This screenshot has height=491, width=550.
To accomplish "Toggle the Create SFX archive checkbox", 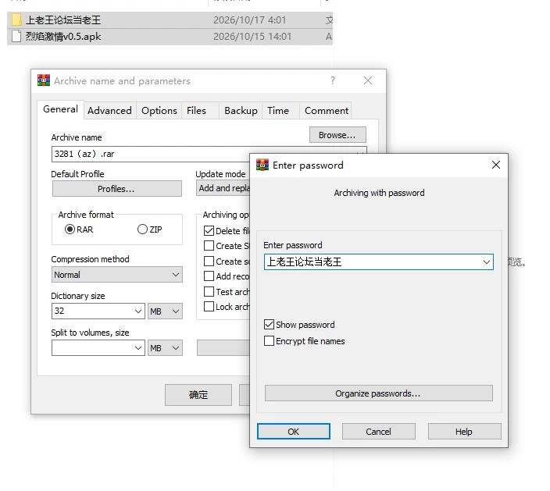I will click(209, 246).
